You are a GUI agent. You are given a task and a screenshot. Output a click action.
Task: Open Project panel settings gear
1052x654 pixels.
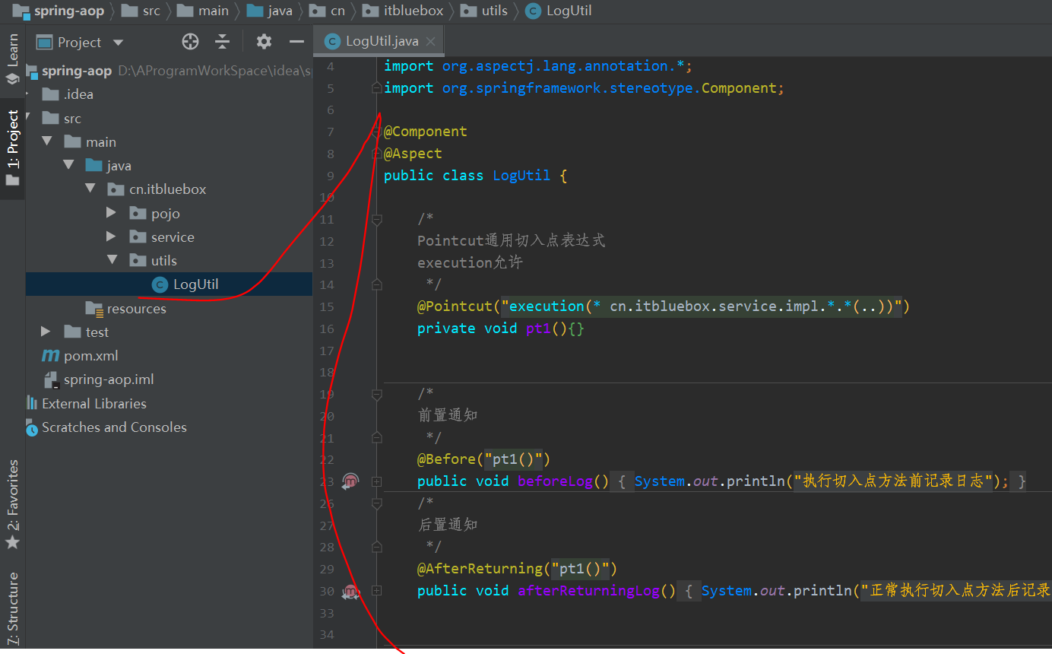pyautogui.click(x=264, y=42)
